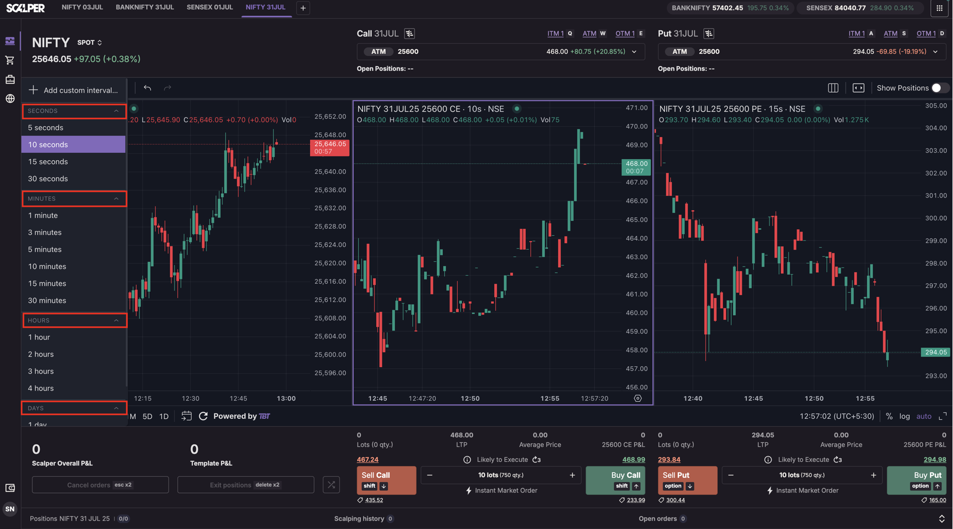953x529 pixels.
Task: Open the NIFTY SPOT selector dropdown
Action: tap(89, 43)
